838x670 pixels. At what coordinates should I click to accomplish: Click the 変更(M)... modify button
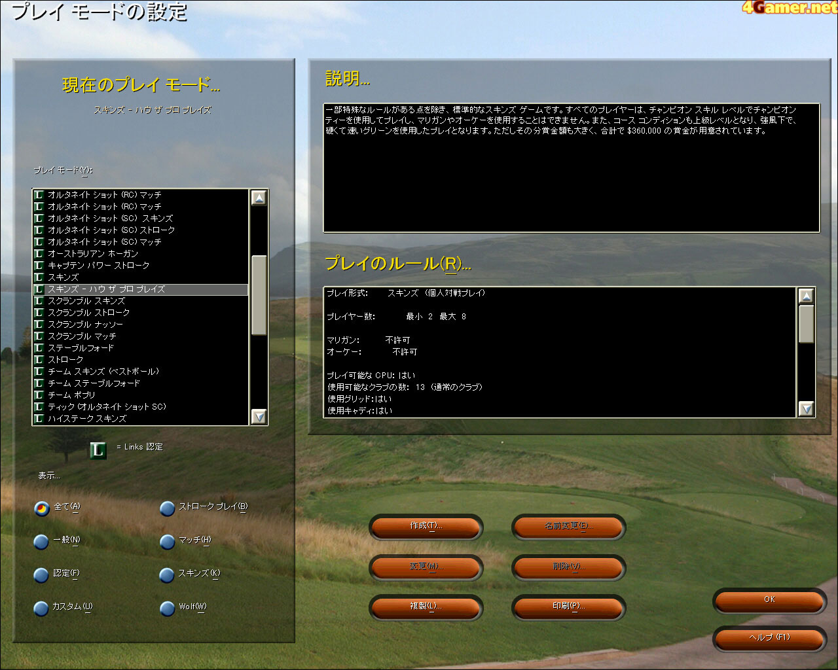click(x=426, y=567)
